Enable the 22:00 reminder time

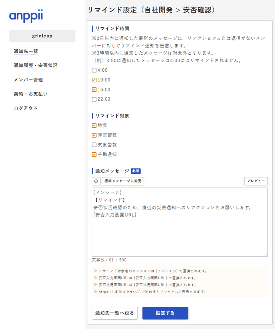pos(94,99)
